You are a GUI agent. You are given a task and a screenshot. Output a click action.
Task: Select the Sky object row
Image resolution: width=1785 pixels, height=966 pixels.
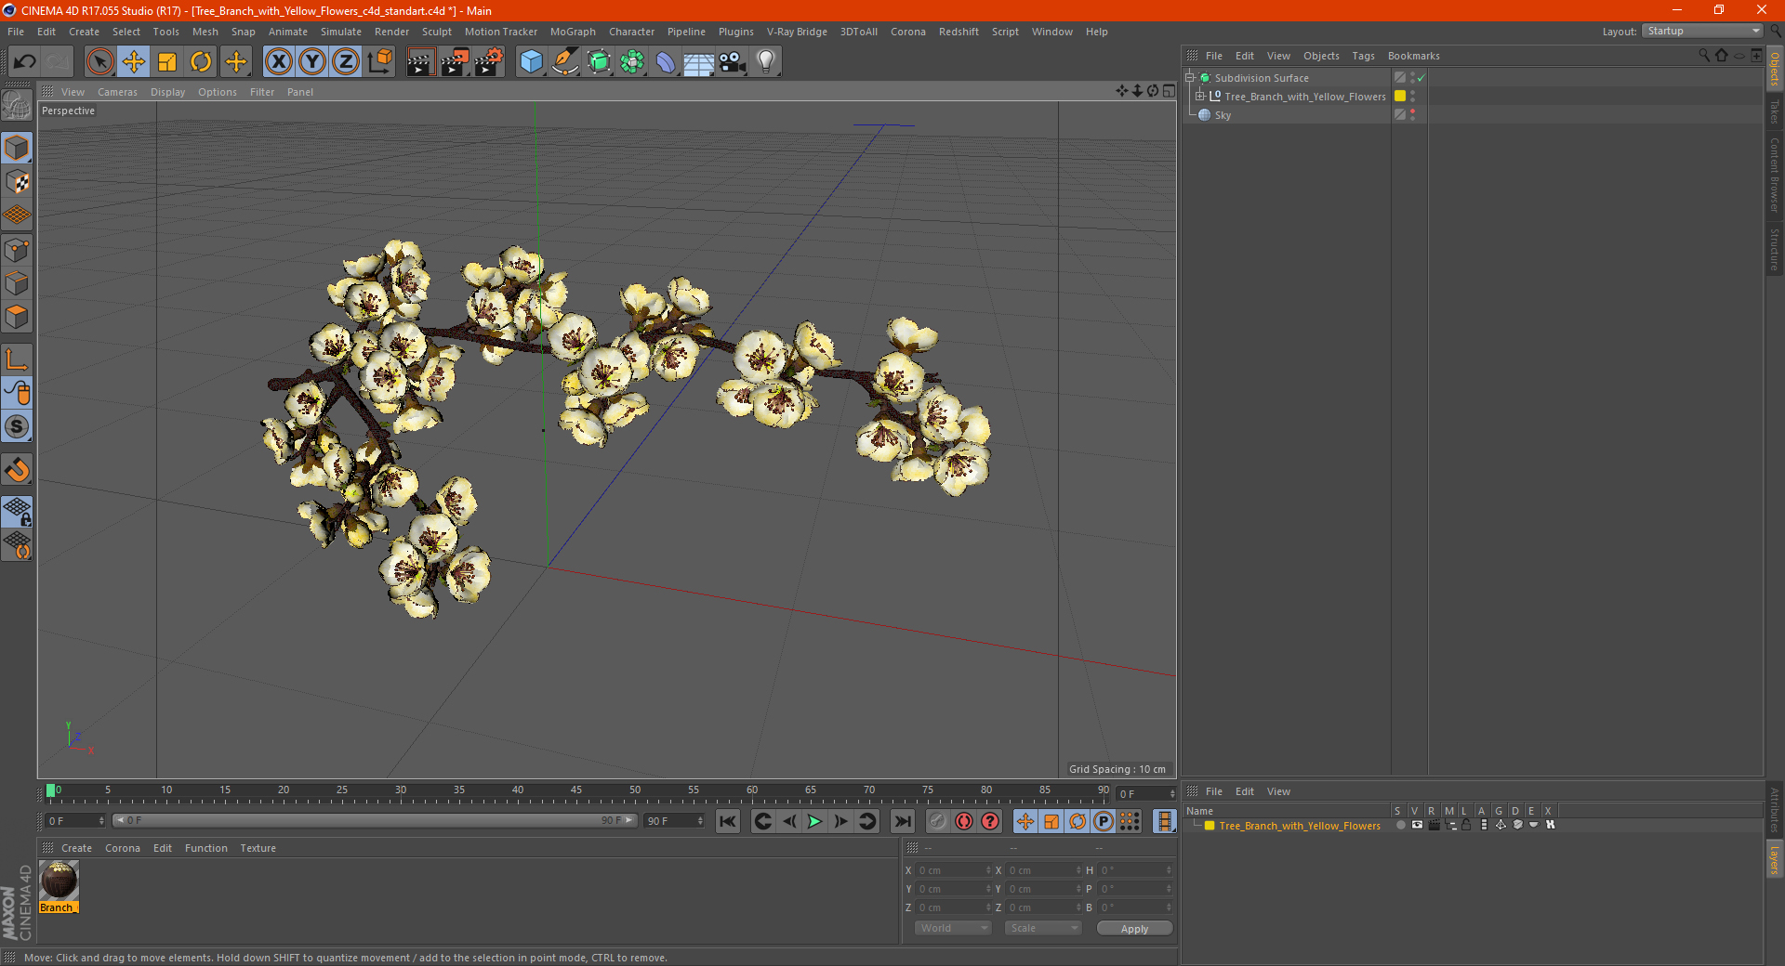click(1223, 115)
